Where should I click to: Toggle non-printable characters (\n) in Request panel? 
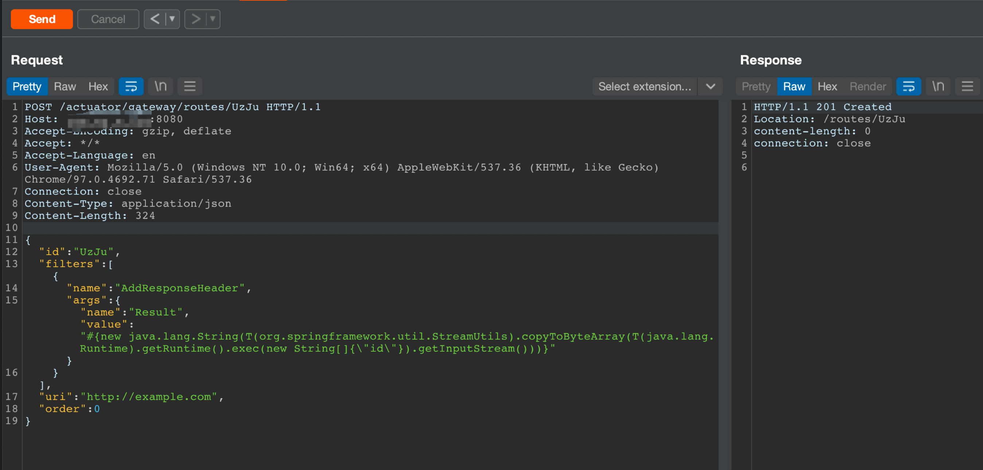[x=160, y=86]
